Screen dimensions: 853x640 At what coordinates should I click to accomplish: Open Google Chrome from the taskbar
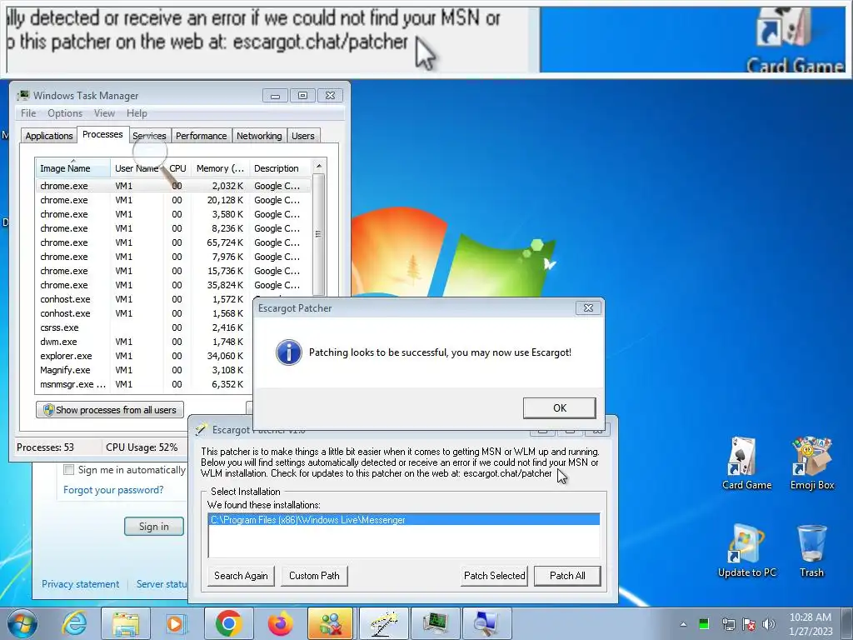click(228, 623)
